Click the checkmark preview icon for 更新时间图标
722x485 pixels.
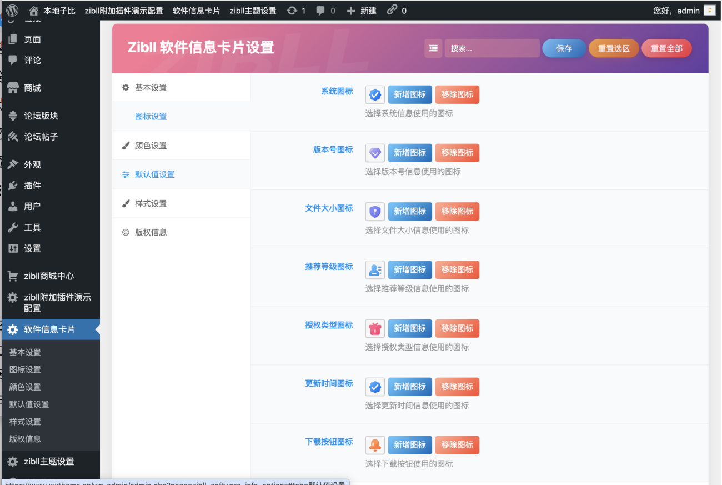coord(375,387)
